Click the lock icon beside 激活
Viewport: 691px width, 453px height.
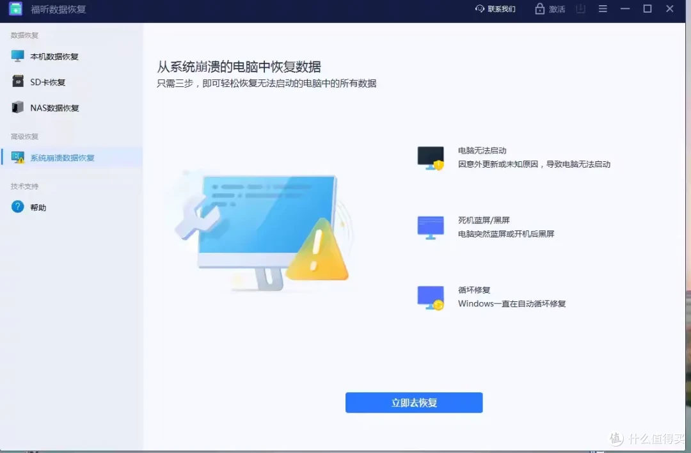tap(540, 9)
